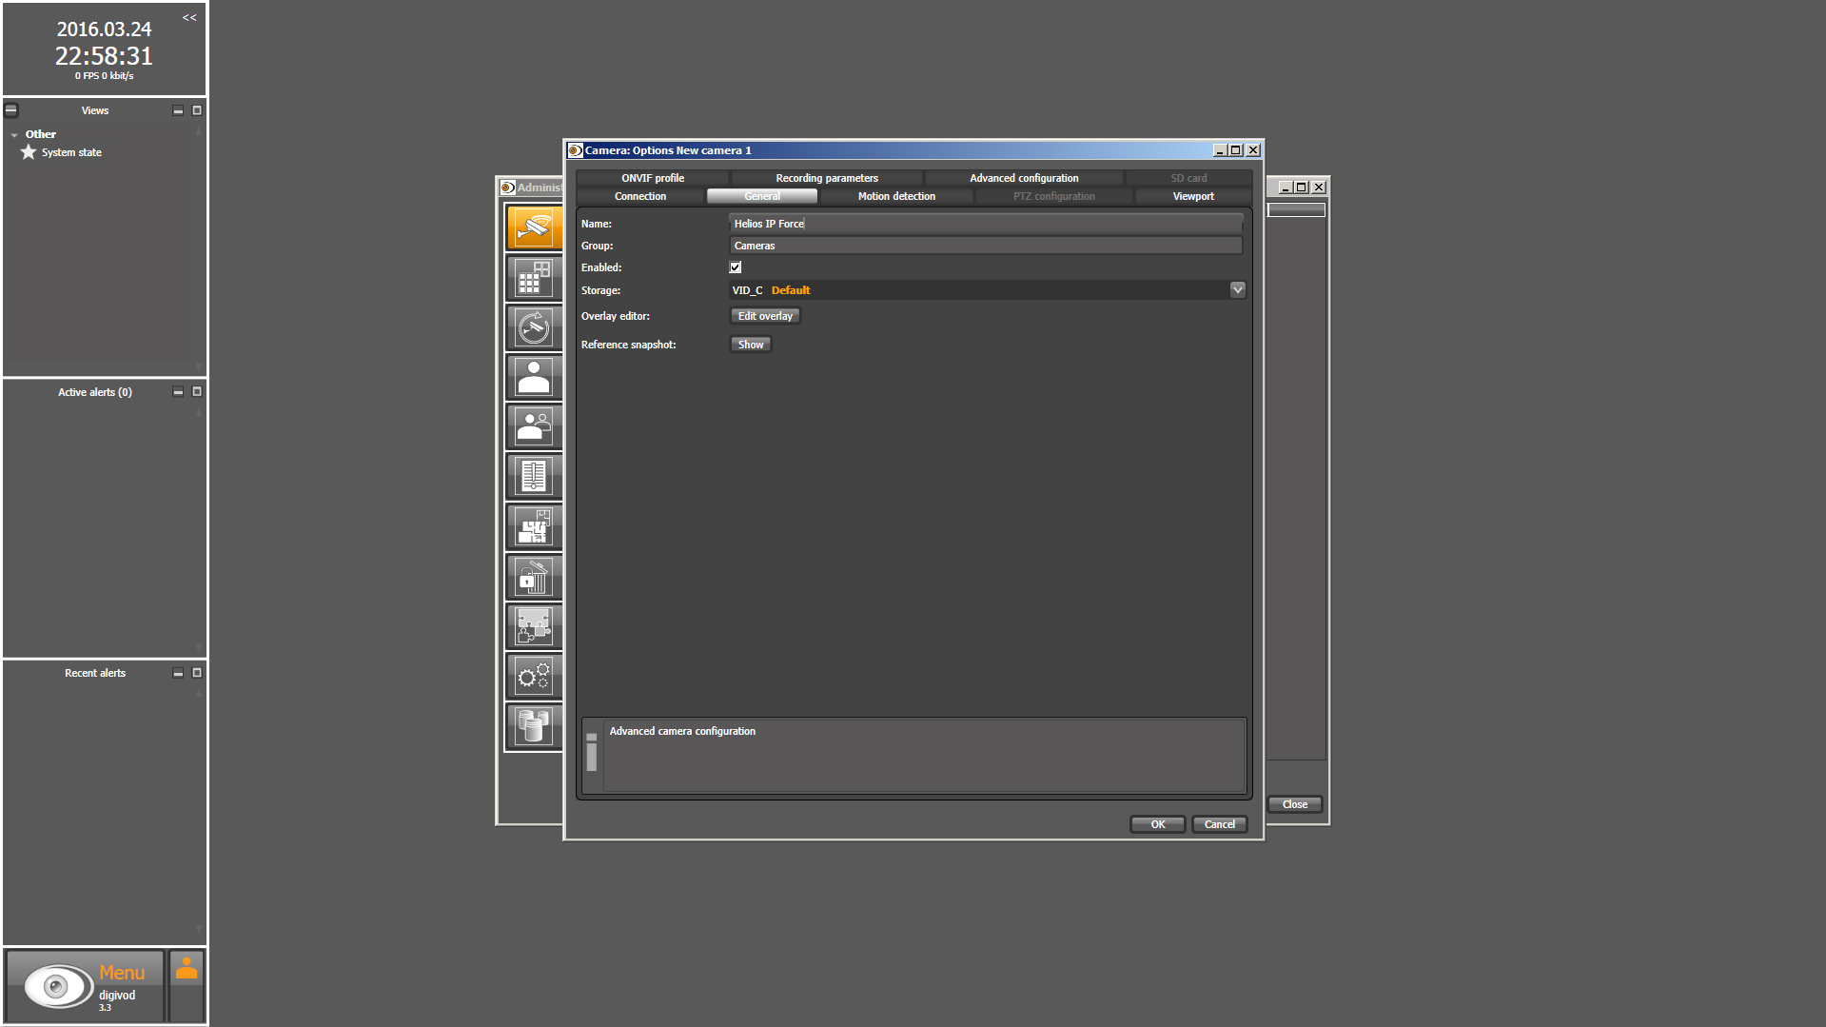The width and height of the screenshot is (1826, 1027).
Task: Click the puzzle pieces modules icon
Action: pos(534,626)
